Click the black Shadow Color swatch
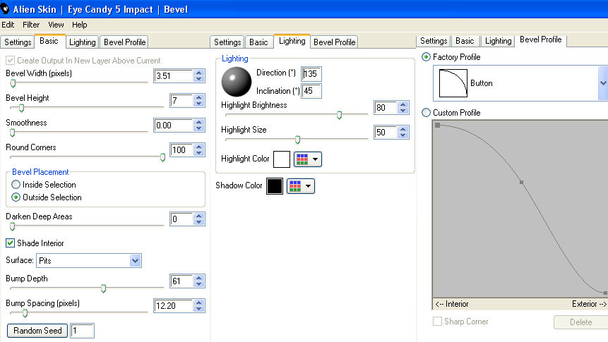 pos(275,186)
